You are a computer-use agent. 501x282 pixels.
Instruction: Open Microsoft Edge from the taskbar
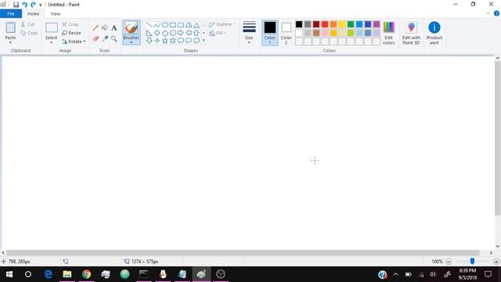point(48,274)
